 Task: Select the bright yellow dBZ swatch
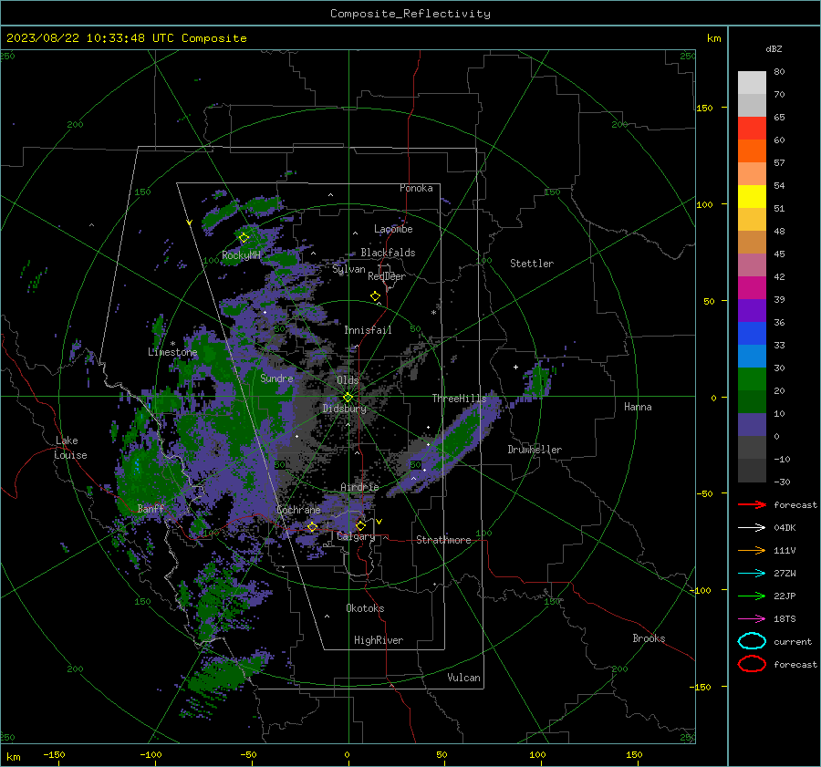tap(752, 196)
